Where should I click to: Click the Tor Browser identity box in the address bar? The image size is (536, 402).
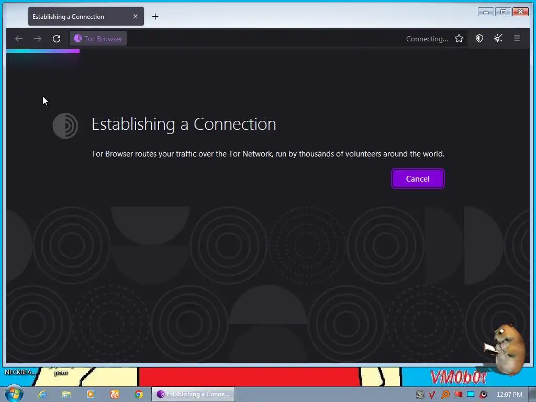click(98, 39)
